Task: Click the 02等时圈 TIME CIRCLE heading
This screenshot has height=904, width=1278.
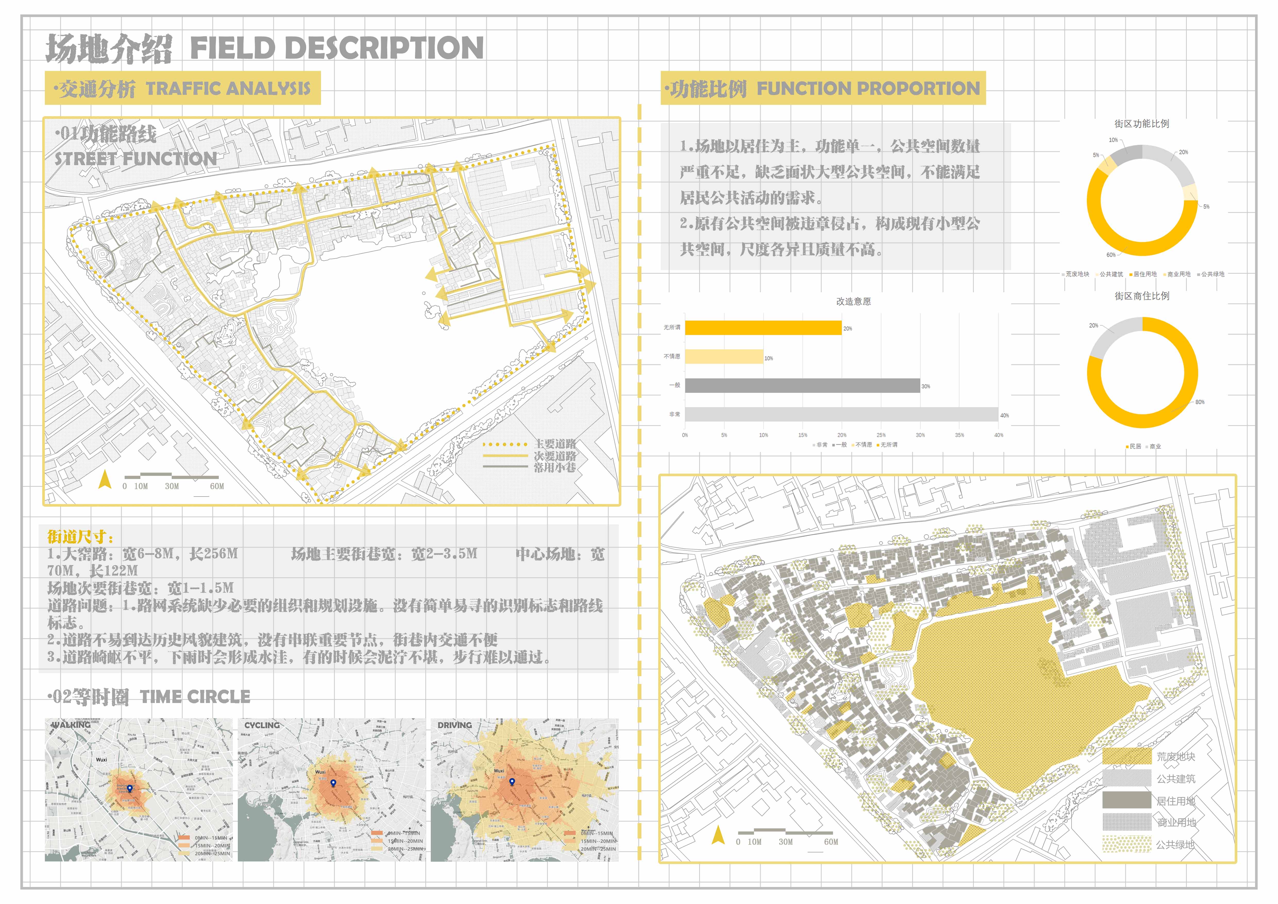Action: [149, 696]
